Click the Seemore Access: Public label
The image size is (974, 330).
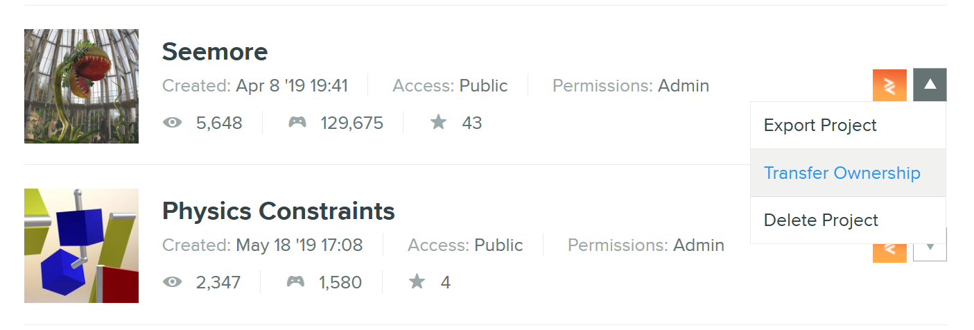(x=450, y=86)
